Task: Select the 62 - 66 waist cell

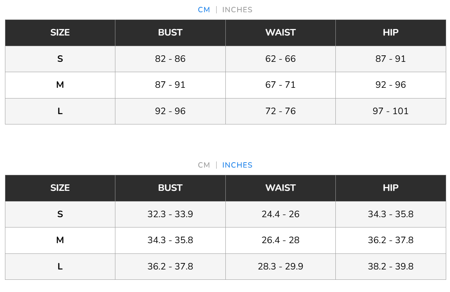Action: [x=280, y=59]
